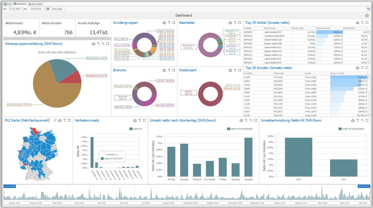Maximize the Positionsart panel
Viewport: 373px width, 208px height.
tap(240, 70)
